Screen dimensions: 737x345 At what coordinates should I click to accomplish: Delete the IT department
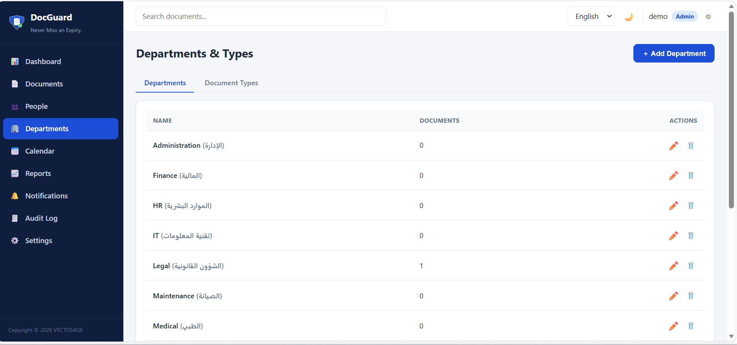tap(691, 236)
